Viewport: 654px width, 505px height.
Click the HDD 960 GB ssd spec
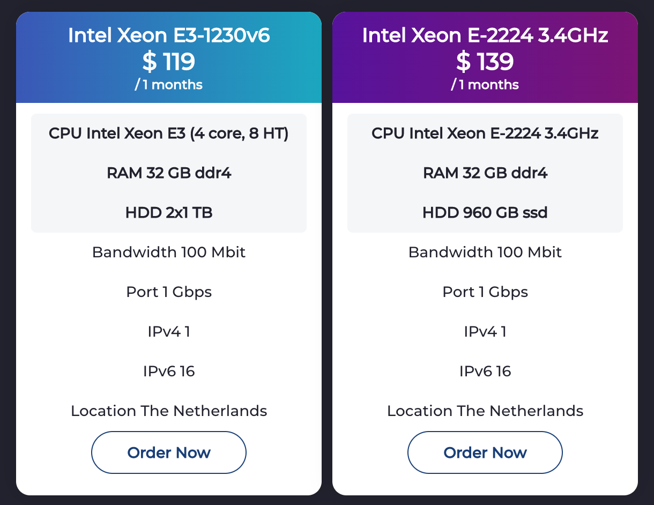point(485,213)
